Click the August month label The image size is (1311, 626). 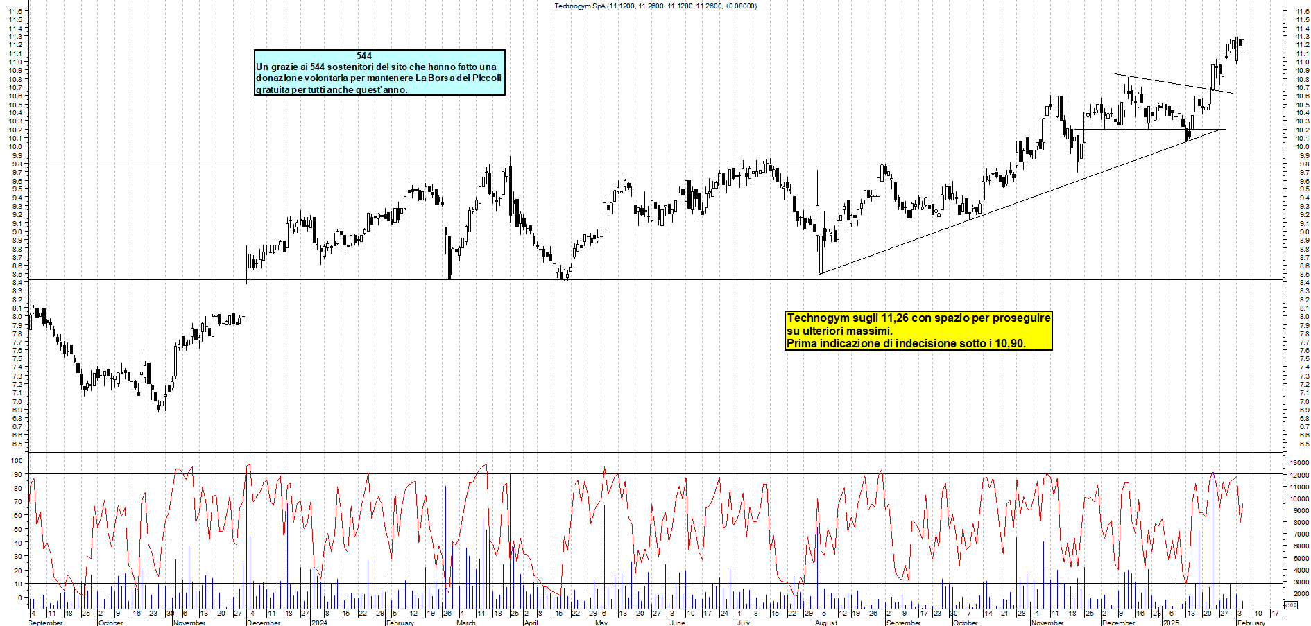click(x=825, y=623)
